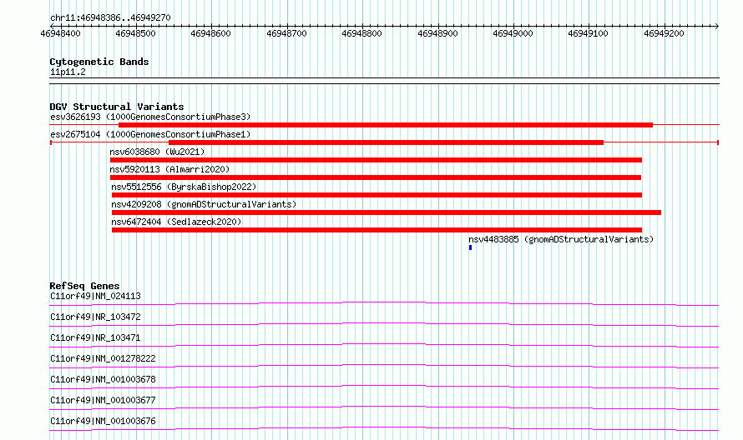Screen dimensions: 743x440
Task: Click the red bar under esv2675104
Action: pyautogui.click(x=386, y=142)
